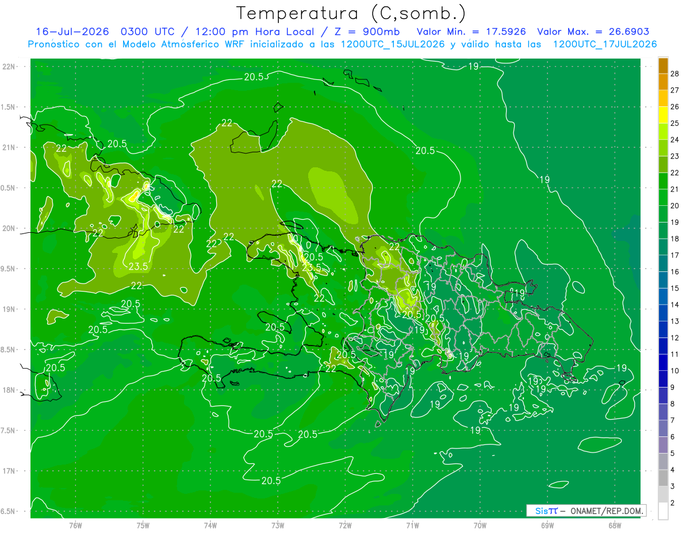Click legend value "18" on color scale
The width and height of the screenshot is (690, 533).
[675, 239]
